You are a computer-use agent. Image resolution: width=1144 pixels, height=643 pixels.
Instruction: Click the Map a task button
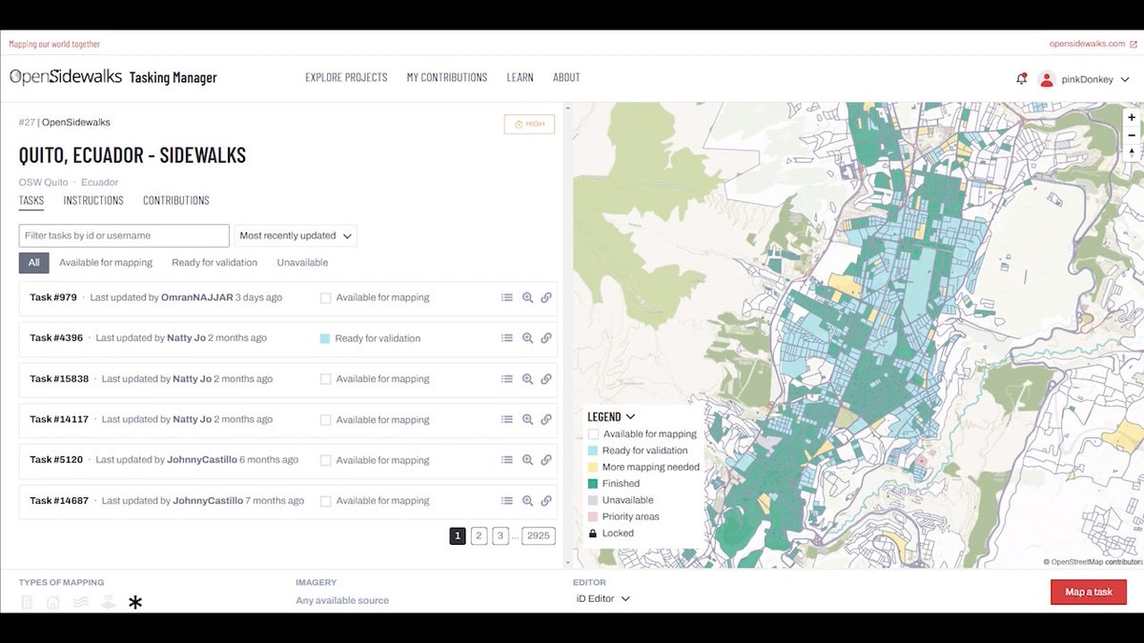click(x=1088, y=592)
